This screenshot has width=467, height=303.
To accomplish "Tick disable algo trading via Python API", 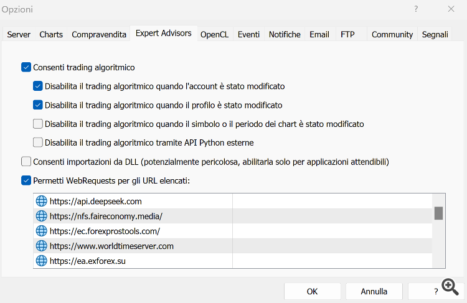I will point(38,142).
